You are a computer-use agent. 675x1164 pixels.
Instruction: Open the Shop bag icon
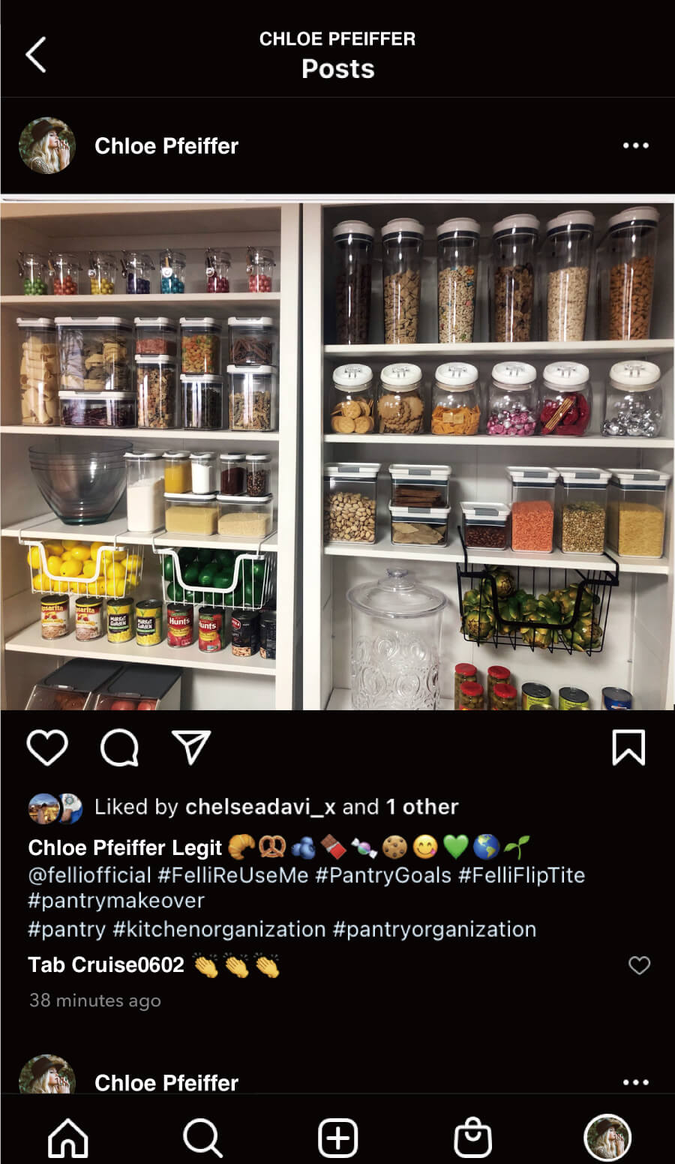(473, 1138)
